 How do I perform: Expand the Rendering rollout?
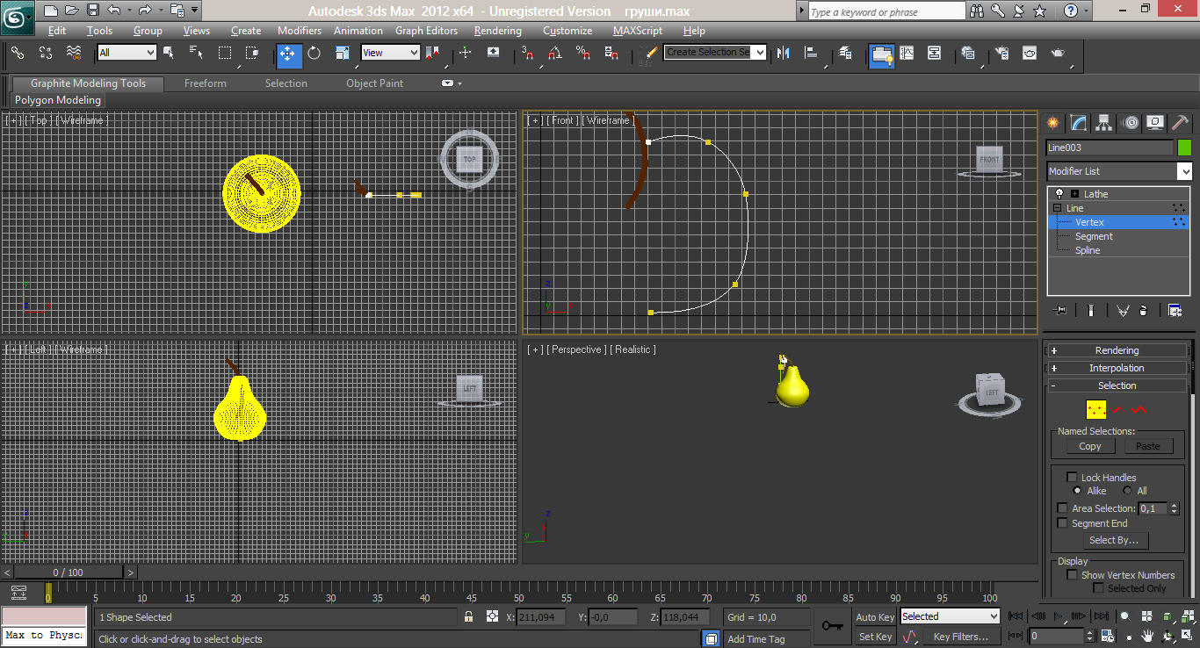click(1117, 350)
